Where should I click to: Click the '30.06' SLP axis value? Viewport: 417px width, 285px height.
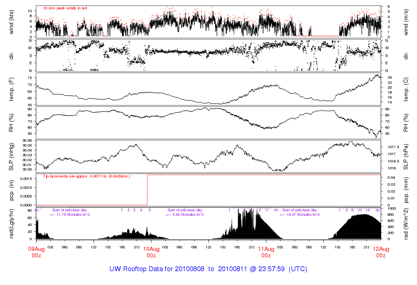pos(27,140)
